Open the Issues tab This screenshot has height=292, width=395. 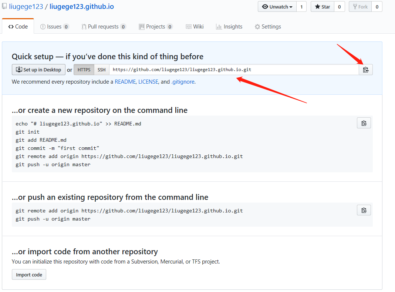(54, 27)
